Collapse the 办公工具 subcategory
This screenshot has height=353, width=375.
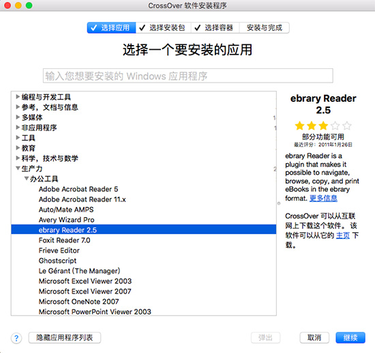tap(27, 178)
